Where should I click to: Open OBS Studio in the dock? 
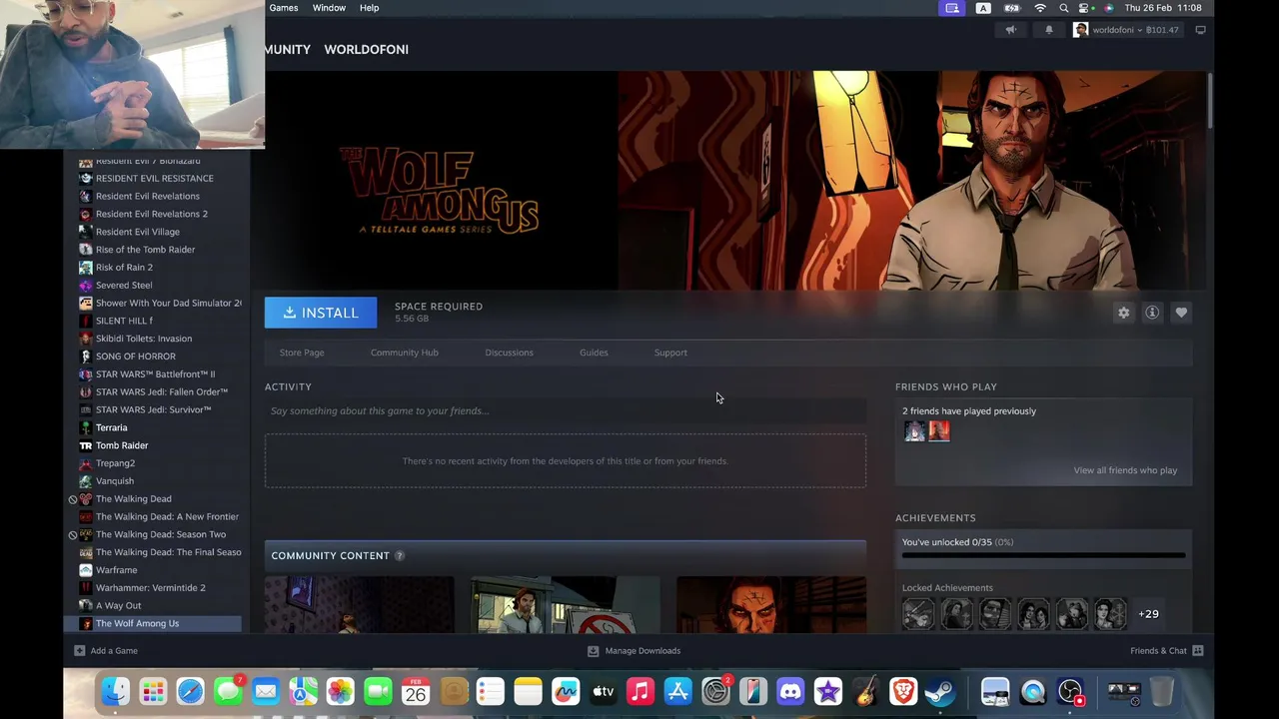click(x=1070, y=691)
